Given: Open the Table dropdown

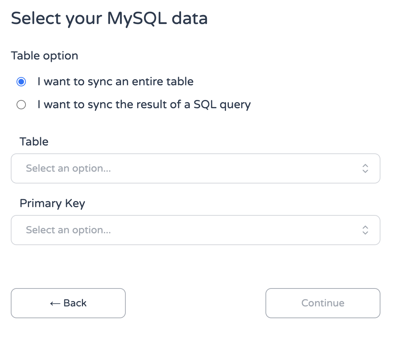Looking at the screenshot, I should (x=195, y=168).
